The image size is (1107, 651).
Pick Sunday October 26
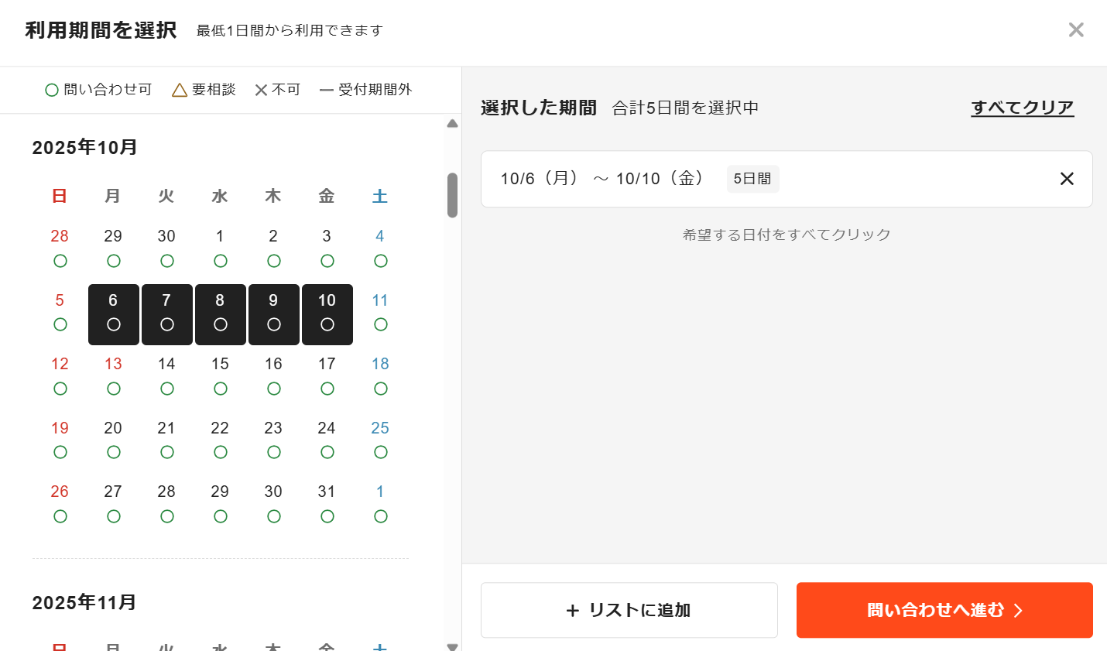[60, 502]
